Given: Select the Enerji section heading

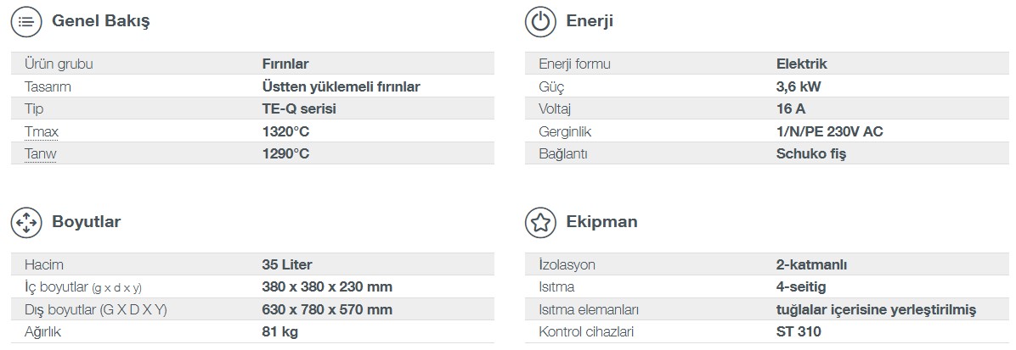Looking at the screenshot, I should point(589,21).
